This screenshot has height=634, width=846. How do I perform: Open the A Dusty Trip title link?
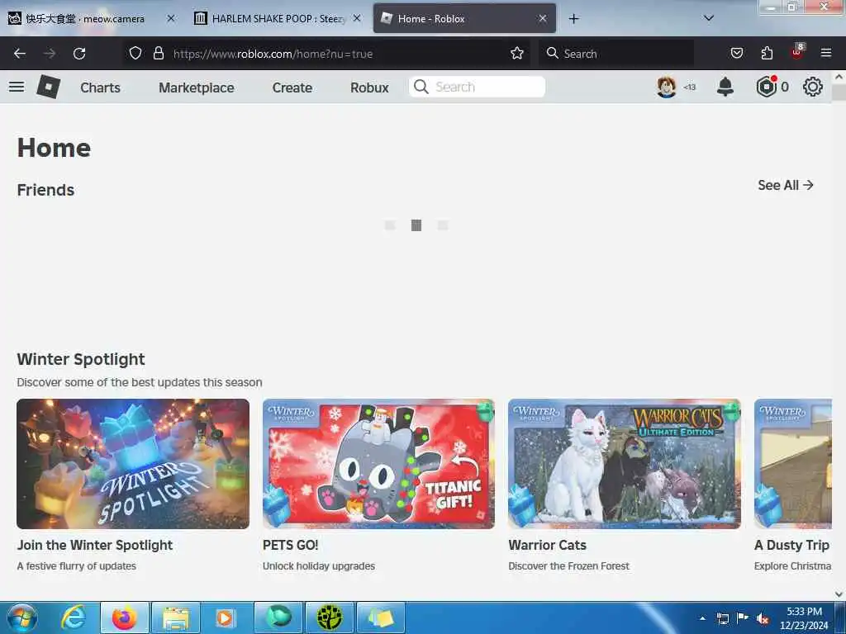click(791, 545)
